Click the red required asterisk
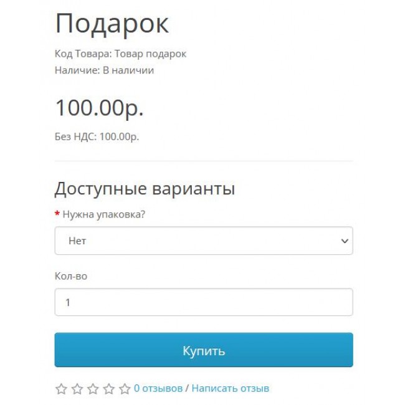This screenshot has height=405, width=405. click(57, 214)
